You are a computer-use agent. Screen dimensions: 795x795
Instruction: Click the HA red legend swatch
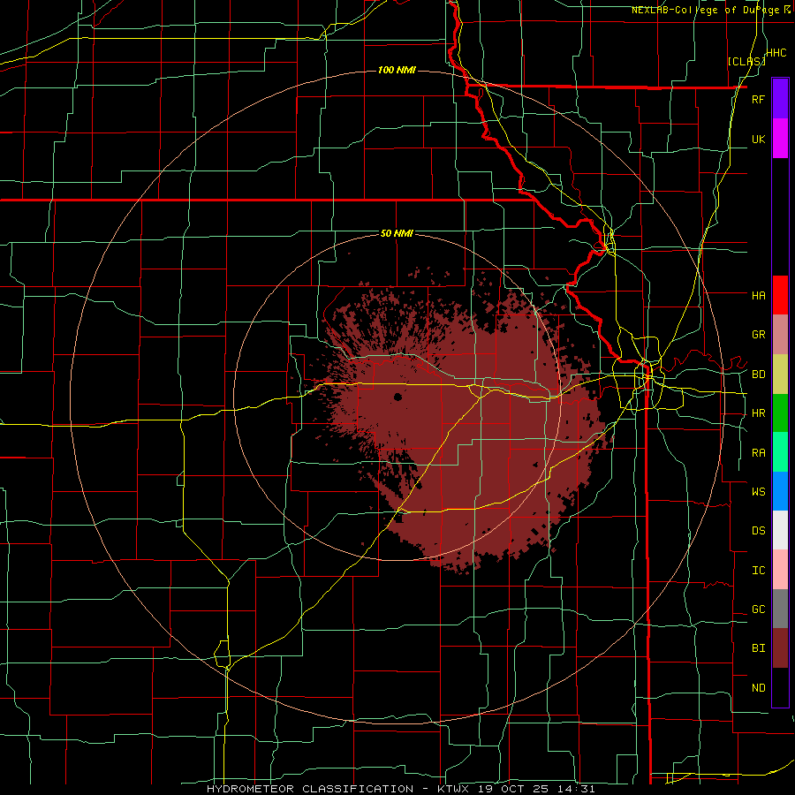[780, 295]
